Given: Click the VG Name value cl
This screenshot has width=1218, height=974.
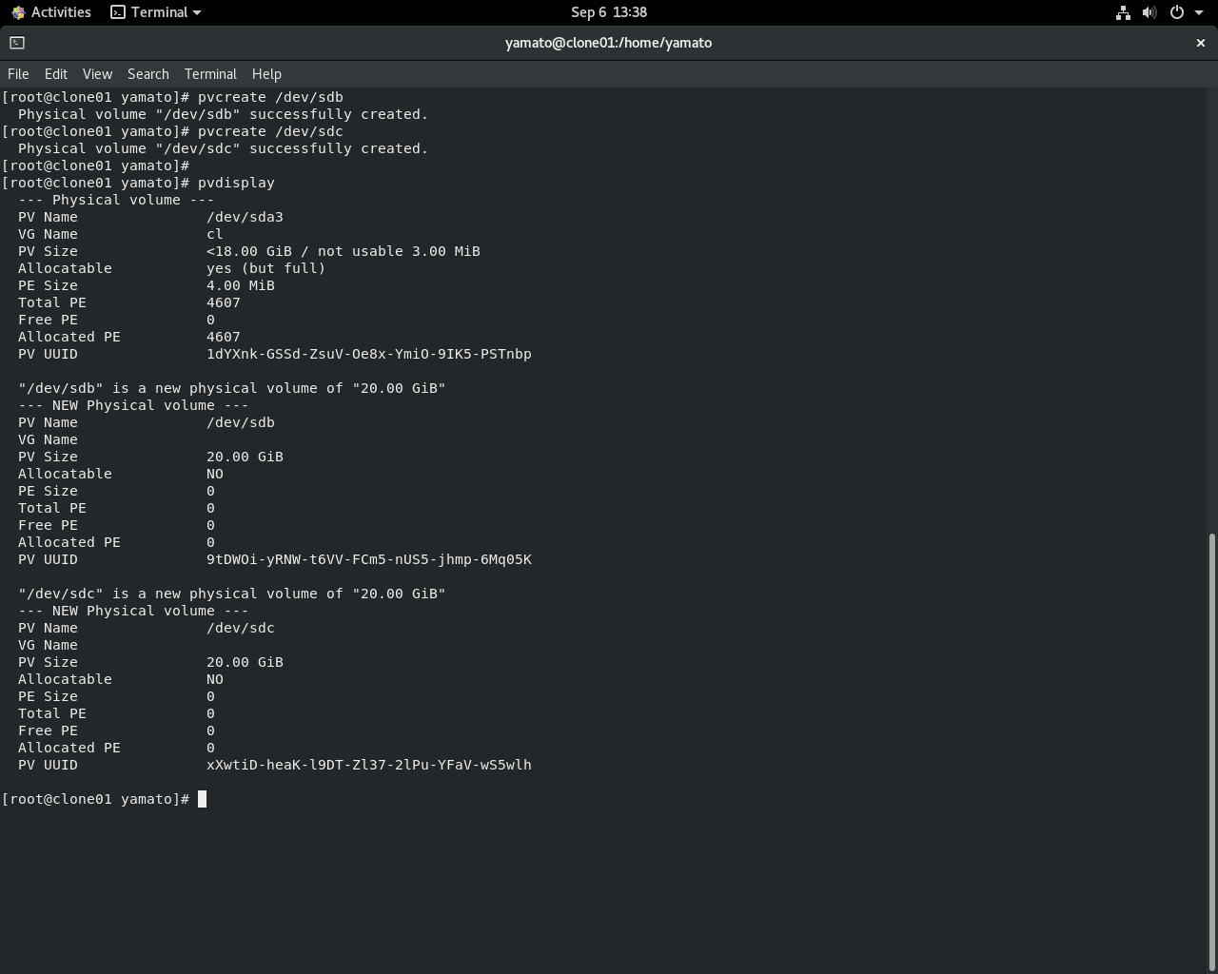Looking at the screenshot, I should click(x=214, y=234).
